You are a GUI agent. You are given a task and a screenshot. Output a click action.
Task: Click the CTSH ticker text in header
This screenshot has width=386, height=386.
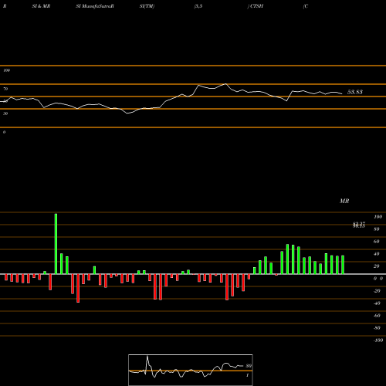tap(256, 6)
